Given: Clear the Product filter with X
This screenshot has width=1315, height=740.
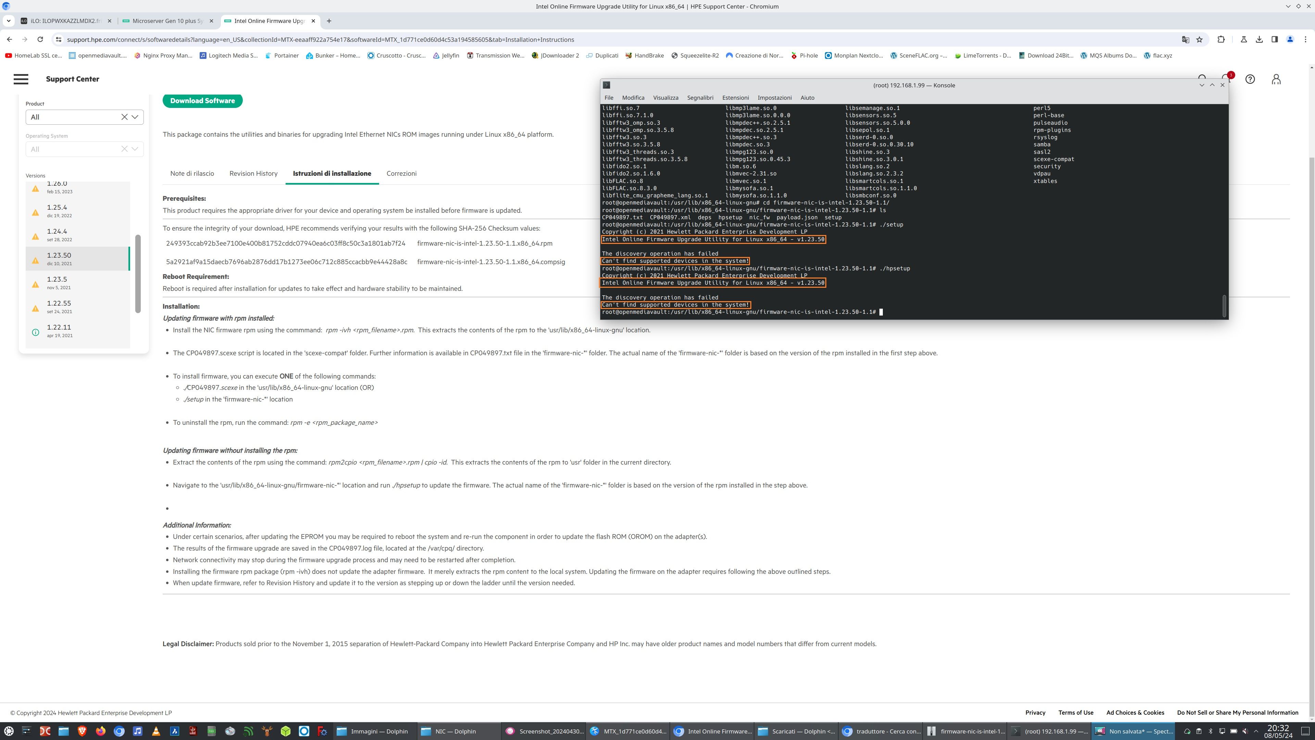Looking at the screenshot, I should 124,117.
